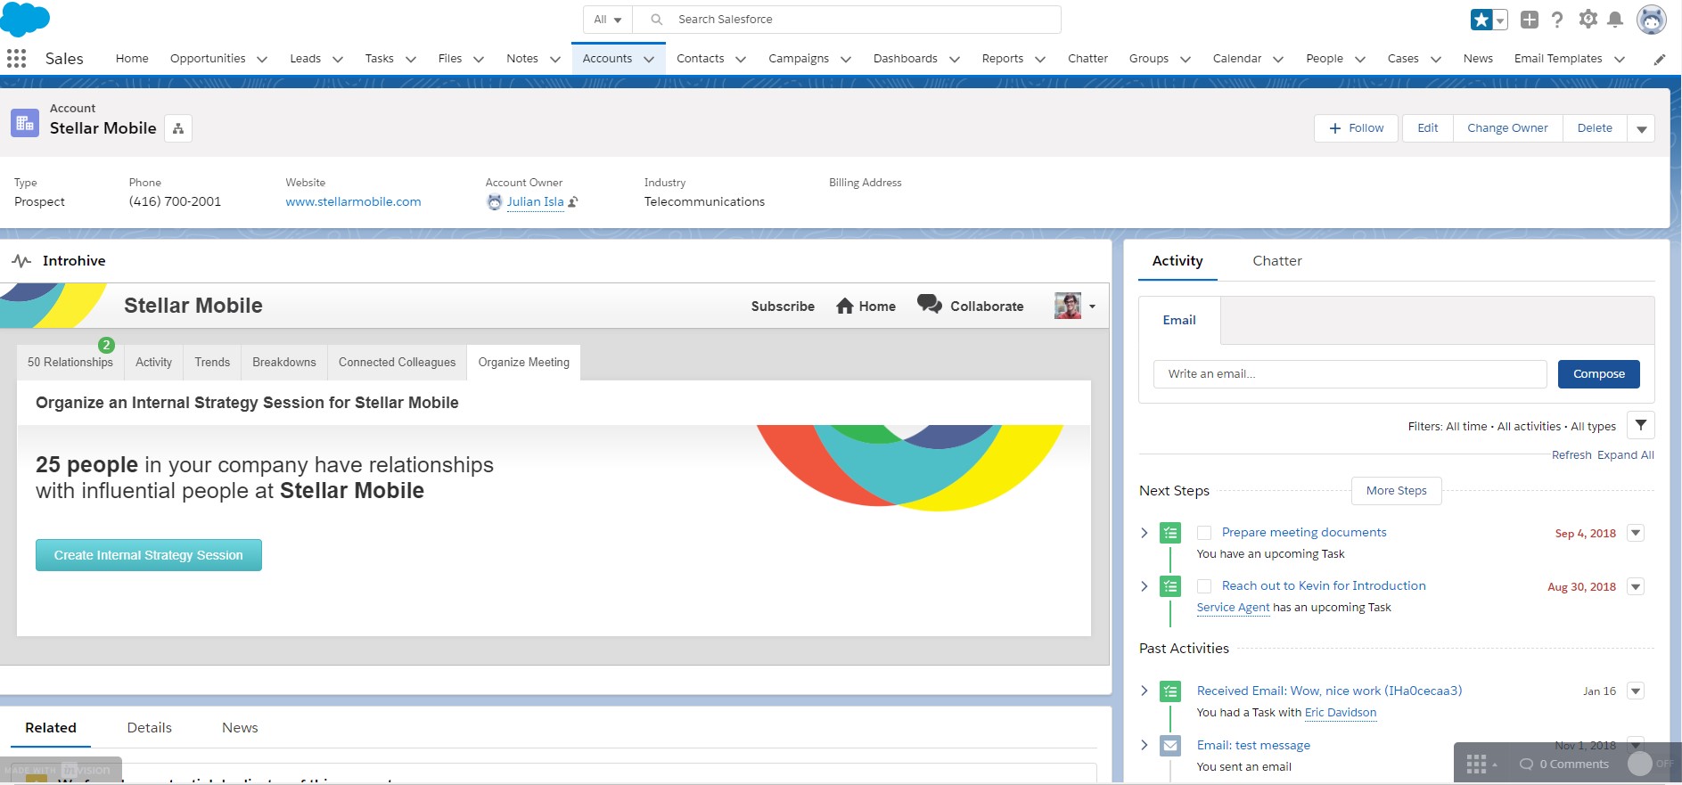Open Global Actions plus icon
This screenshot has height=785, width=1682.
coord(1529,20)
